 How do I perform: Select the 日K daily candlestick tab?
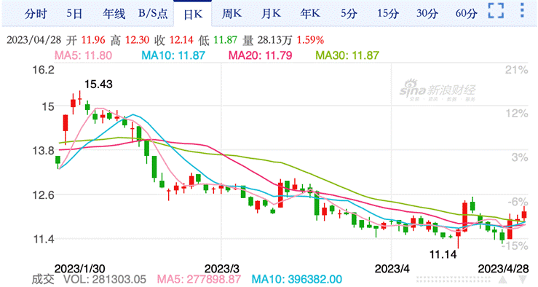[x=193, y=15]
